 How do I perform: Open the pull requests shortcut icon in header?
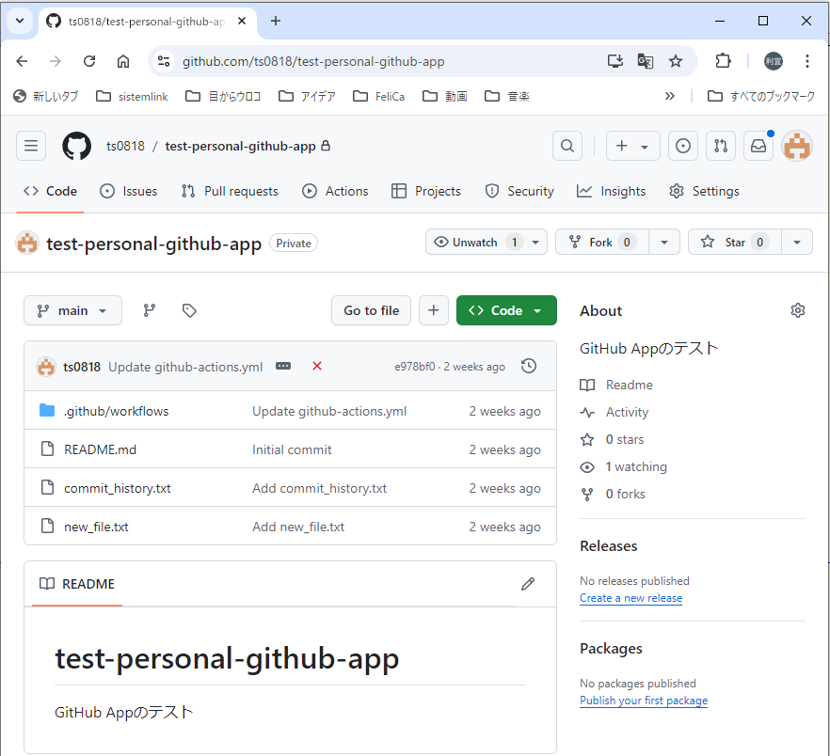721,146
